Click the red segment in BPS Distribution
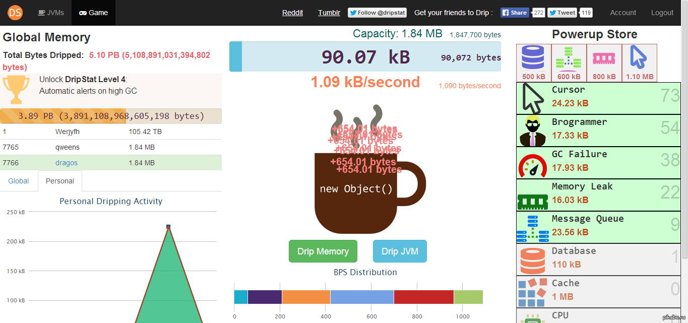 coord(423,297)
